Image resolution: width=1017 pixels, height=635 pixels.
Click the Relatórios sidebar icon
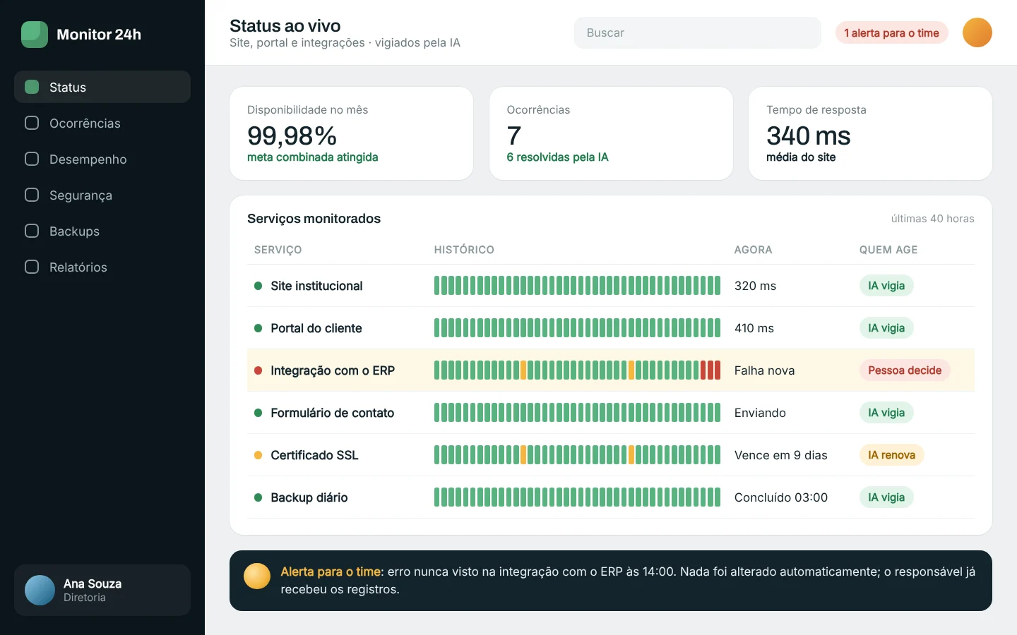click(32, 267)
